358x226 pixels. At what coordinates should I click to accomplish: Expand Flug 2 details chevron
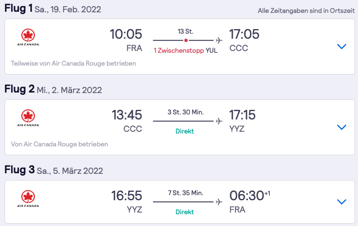click(342, 127)
